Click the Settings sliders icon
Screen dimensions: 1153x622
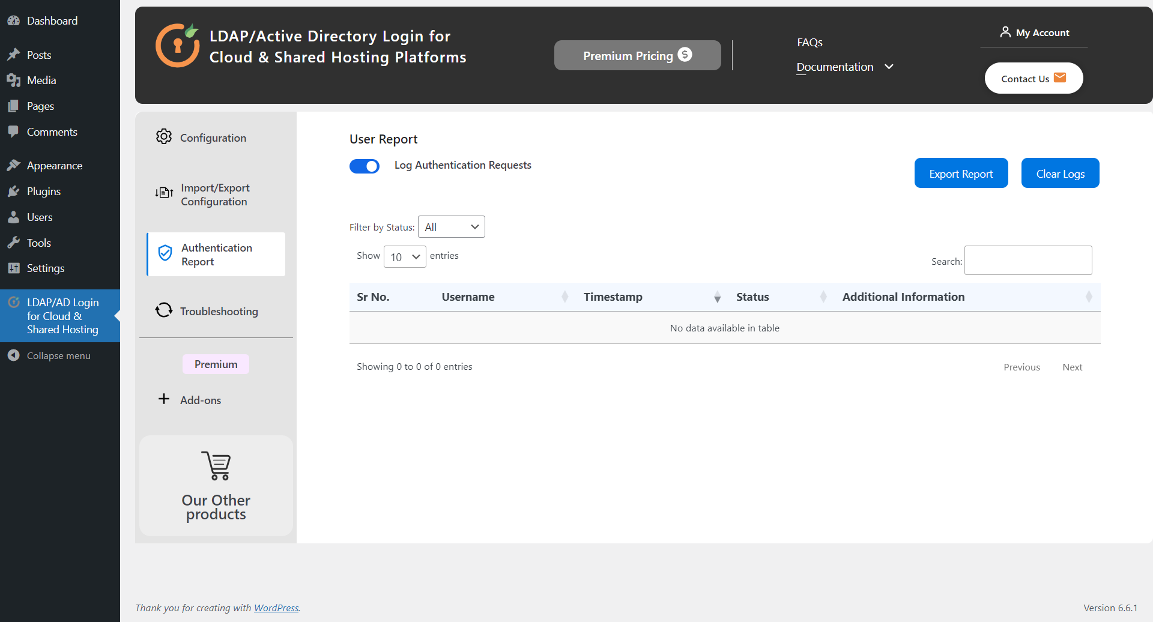tap(13, 268)
